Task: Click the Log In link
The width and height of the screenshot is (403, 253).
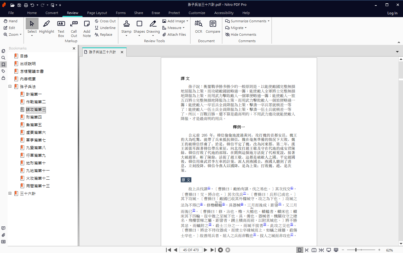Action: (x=392, y=13)
